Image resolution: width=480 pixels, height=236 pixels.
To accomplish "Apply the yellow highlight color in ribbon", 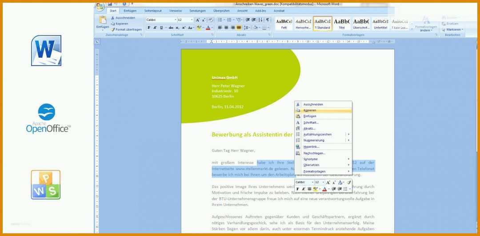I will (199, 28).
